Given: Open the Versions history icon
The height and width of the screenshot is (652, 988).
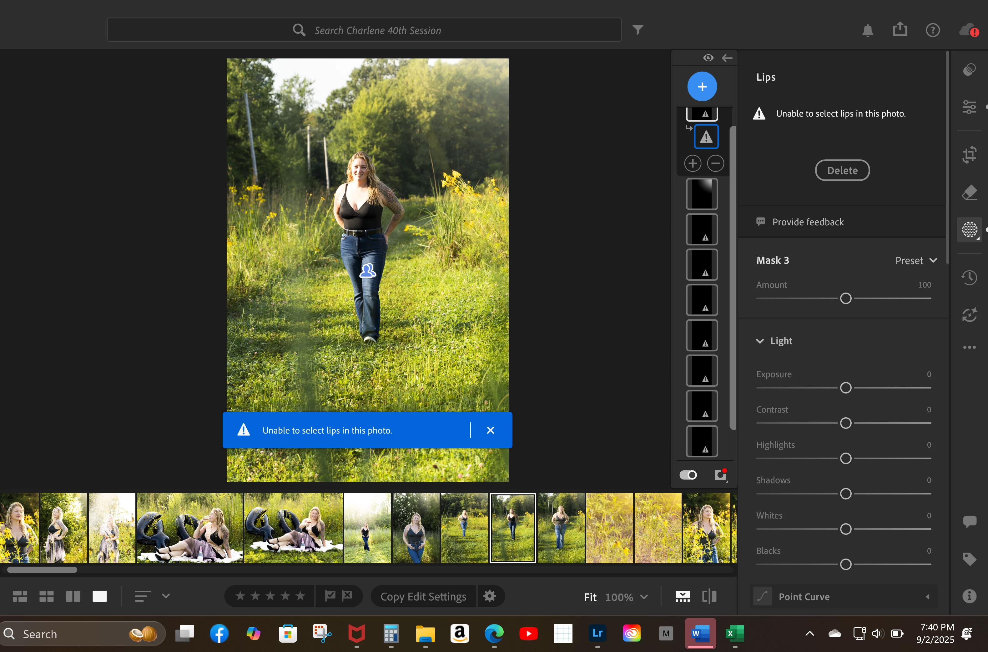Looking at the screenshot, I should 969,277.
